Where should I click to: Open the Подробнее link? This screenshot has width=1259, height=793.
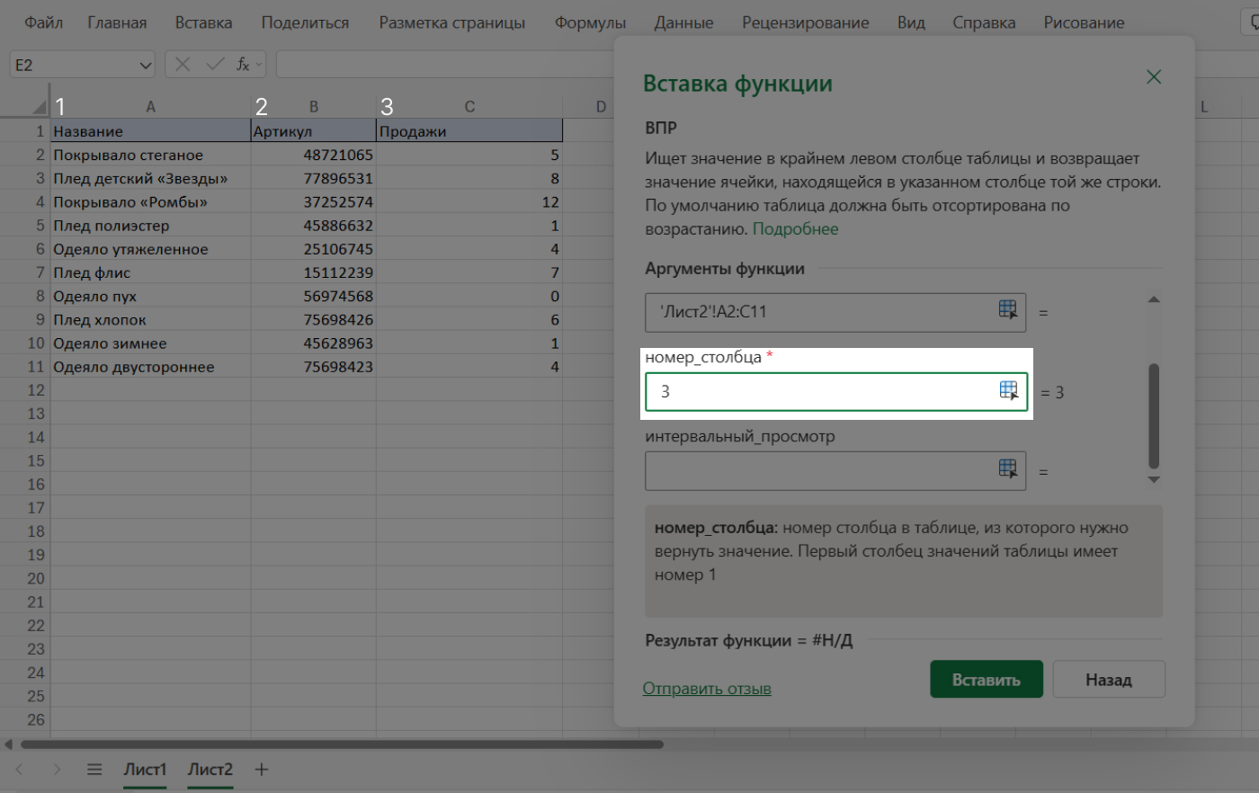[795, 228]
